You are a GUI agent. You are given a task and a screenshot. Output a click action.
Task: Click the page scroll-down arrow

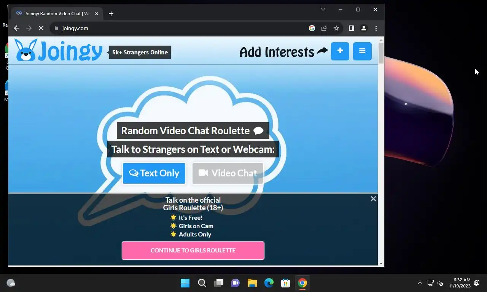point(381,263)
